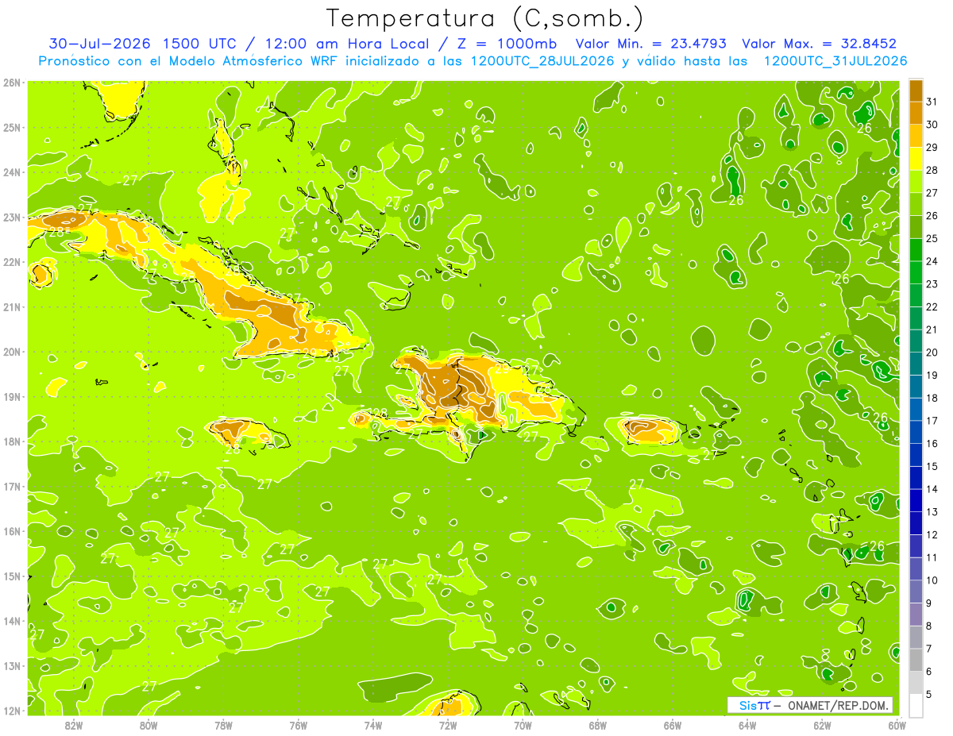The width and height of the screenshot is (953, 736).
Task: Select 'Valor Min. = 23.4793' text
Action: pyautogui.click(x=652, y=44)
